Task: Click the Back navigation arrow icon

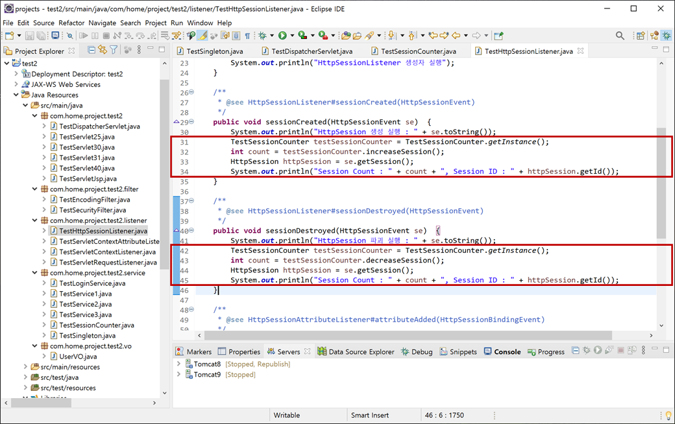Action: (x=456, y=36)
